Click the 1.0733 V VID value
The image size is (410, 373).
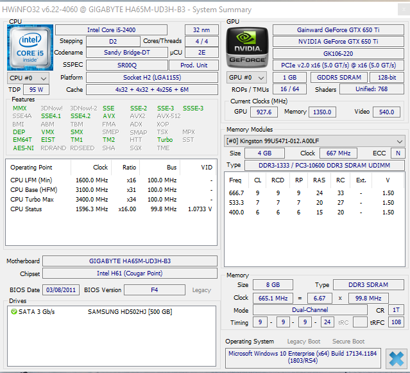(200, 209)
